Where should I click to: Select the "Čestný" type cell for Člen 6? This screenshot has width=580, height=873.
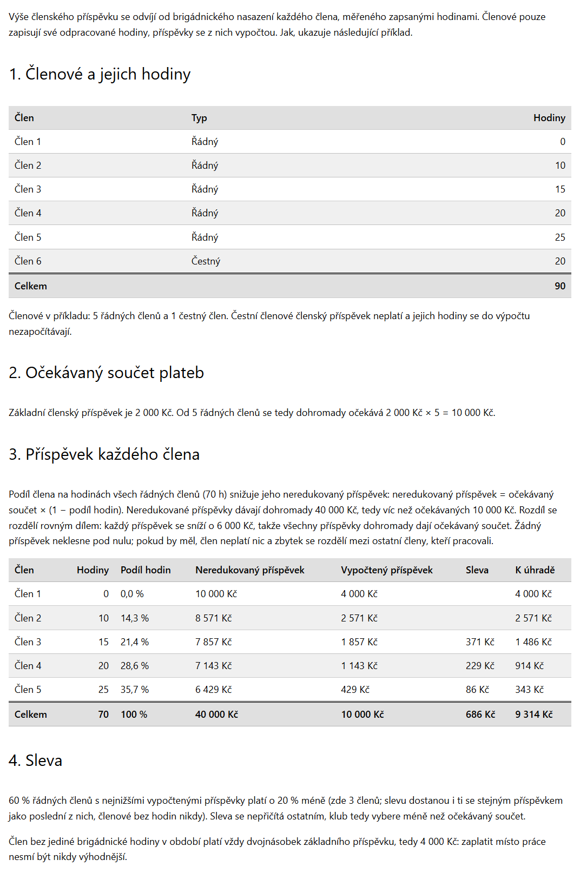coord(206,261)
